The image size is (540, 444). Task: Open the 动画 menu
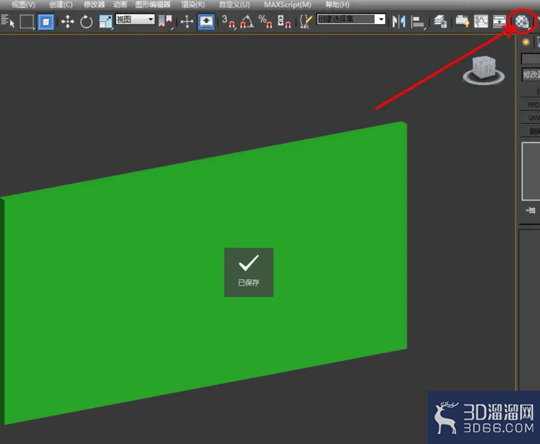[120, 4]
